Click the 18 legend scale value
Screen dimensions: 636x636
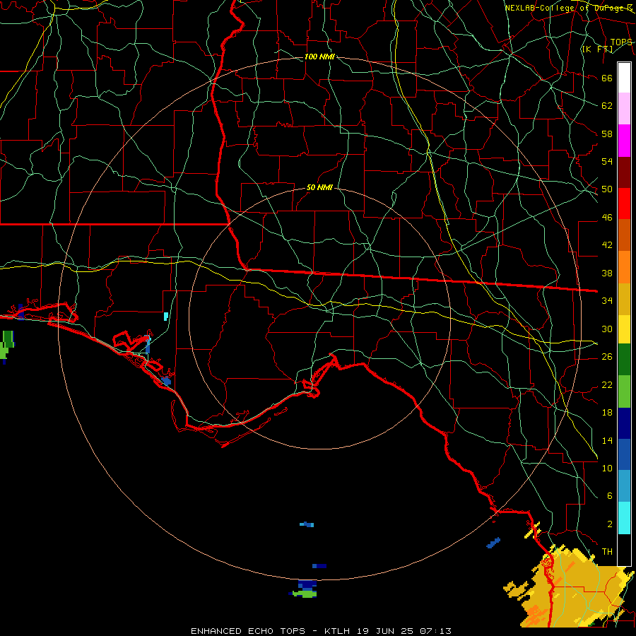pyautogui.click(x=607, y=413)
